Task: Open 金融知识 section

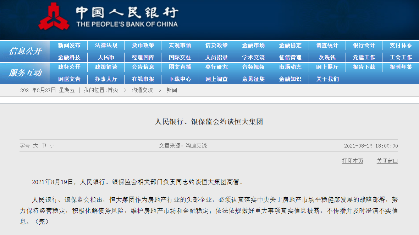Action: coord(290,79)
